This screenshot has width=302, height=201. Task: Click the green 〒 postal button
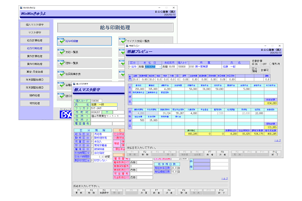click(x=107, y=112)
